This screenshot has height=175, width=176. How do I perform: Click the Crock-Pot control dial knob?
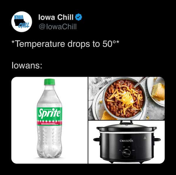(126, 153)
